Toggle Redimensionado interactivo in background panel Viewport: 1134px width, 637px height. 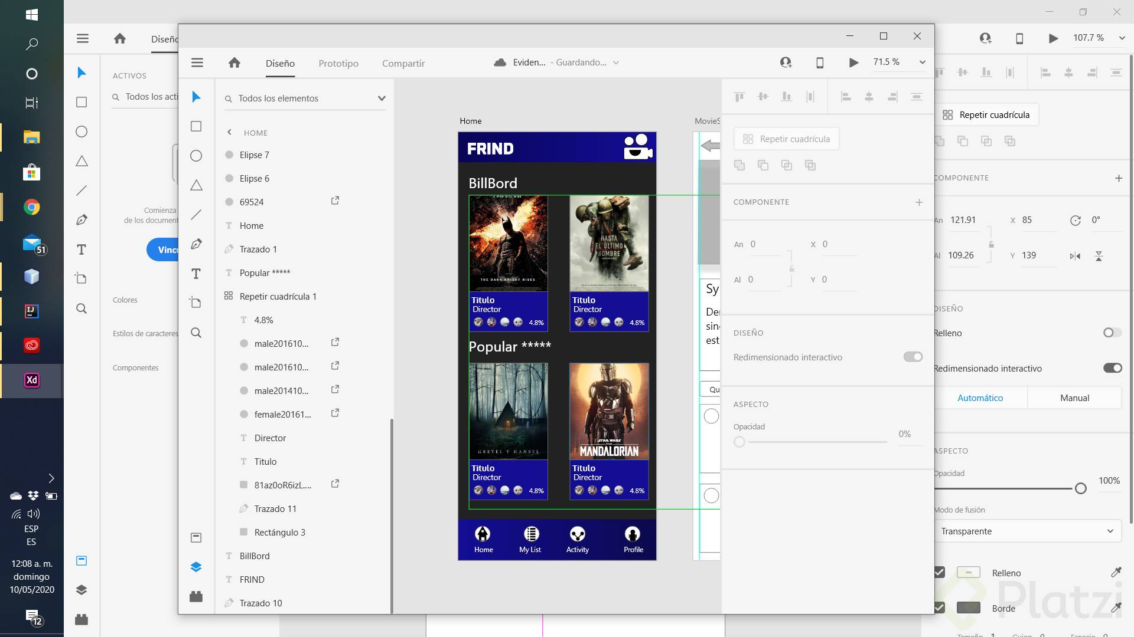(x=1112, y=368)
